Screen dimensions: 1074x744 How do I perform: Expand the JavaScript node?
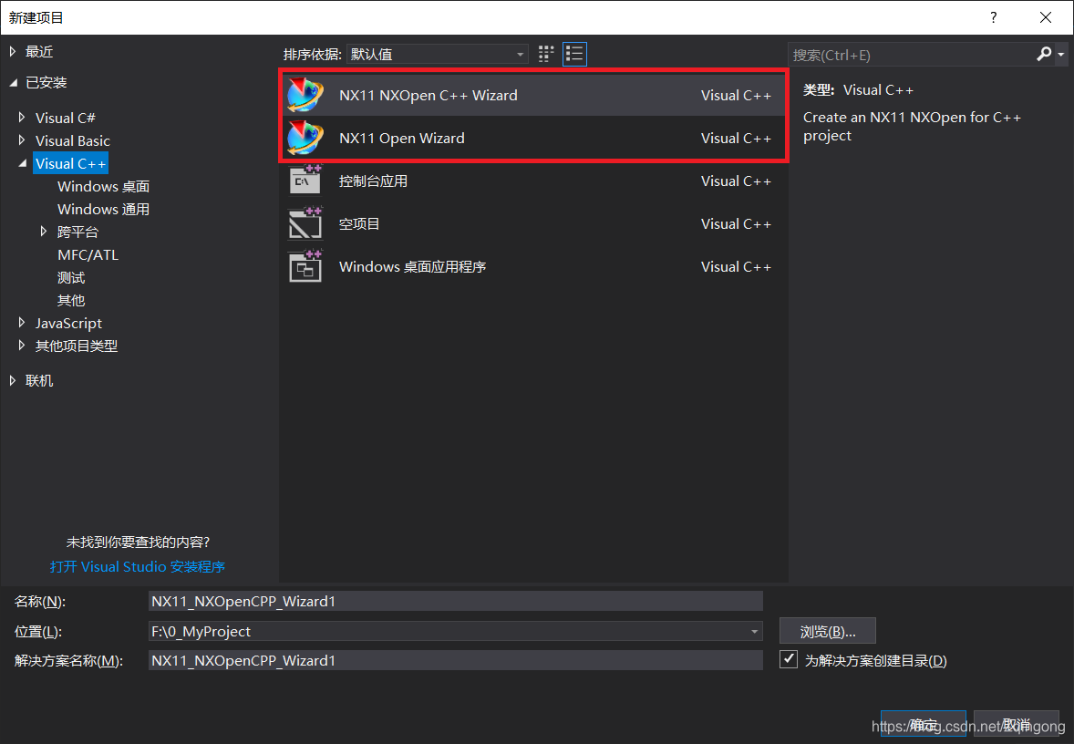pos(22,323)
